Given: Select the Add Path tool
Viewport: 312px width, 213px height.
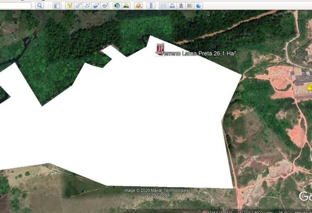Looking at the screenshot, I should coord(87,6).
